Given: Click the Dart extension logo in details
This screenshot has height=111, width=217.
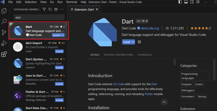Looking at the screenshot, I should (x=103, y=32).
